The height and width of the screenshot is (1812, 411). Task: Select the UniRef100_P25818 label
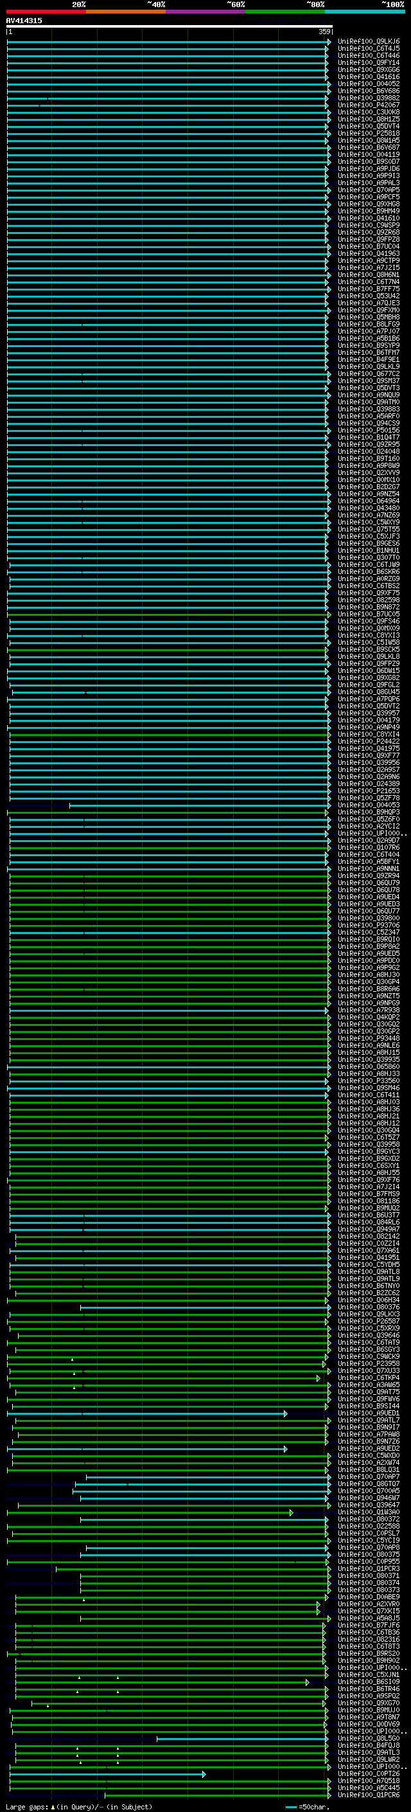coord(369,134)
